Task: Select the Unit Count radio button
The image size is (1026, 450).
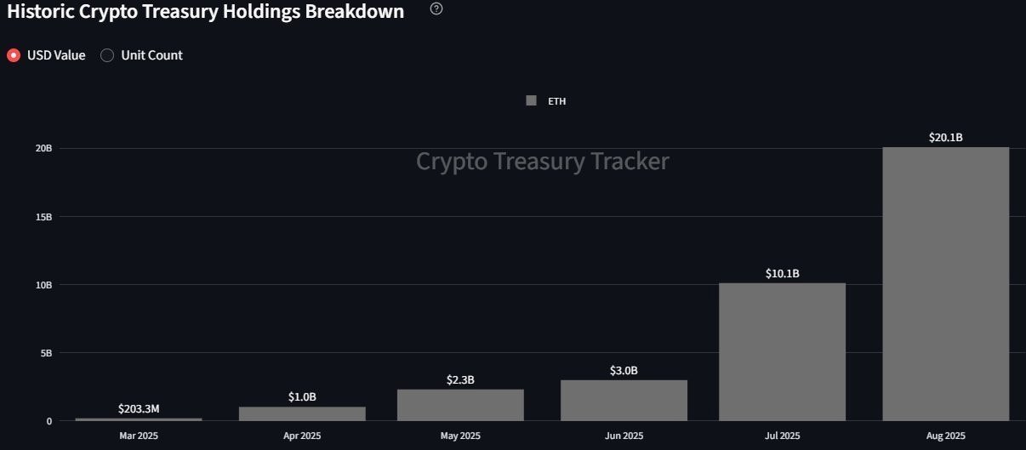Action: click(x=107, y=55)
